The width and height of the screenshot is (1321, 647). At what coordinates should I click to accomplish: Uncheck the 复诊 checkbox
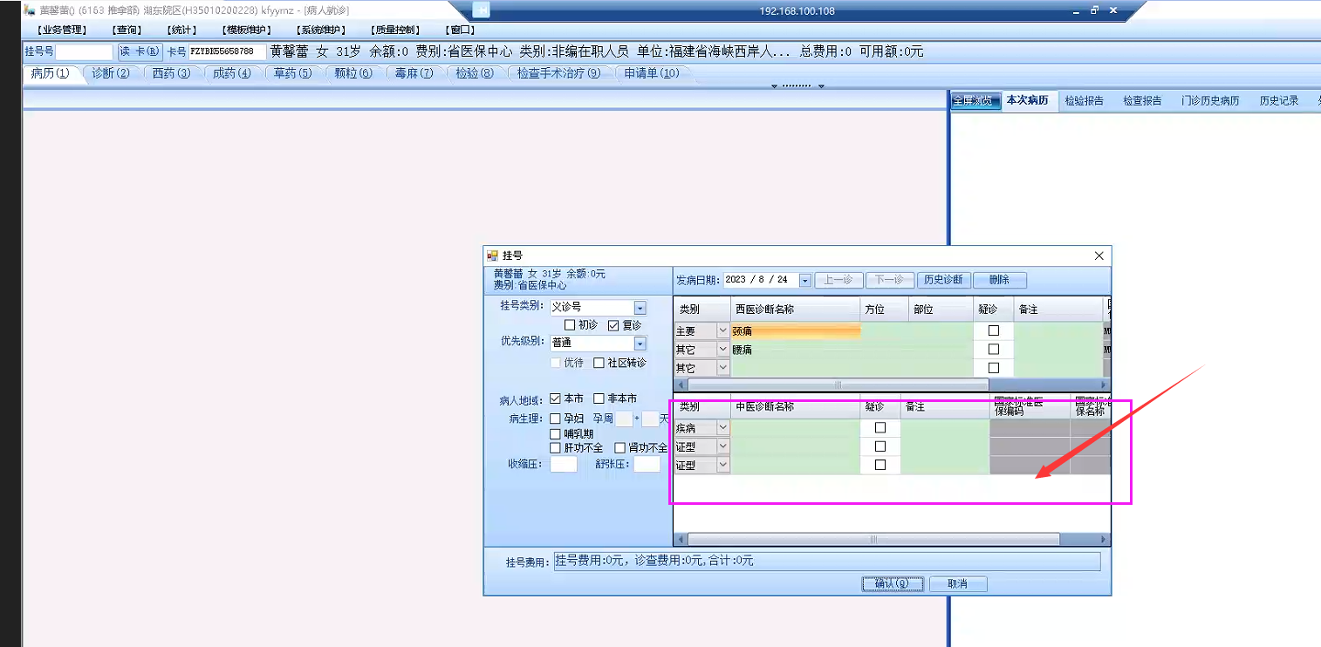613,325
